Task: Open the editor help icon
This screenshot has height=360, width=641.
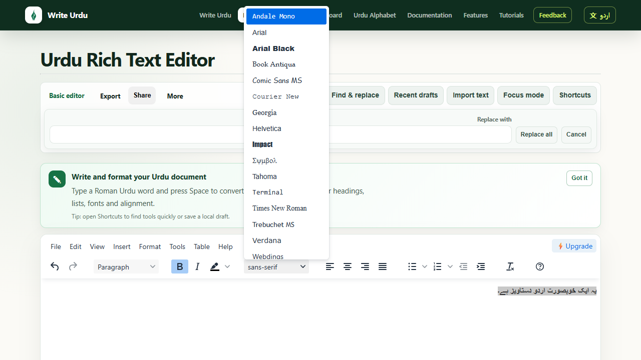Action: [540, 266]
